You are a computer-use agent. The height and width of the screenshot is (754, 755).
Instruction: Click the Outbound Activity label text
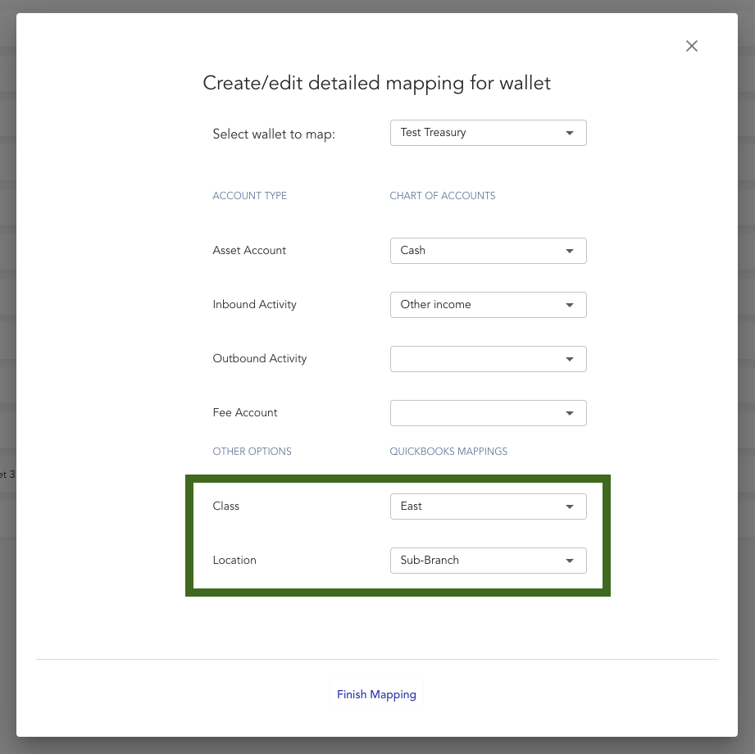pyautogui.click(x=259, y=359)
